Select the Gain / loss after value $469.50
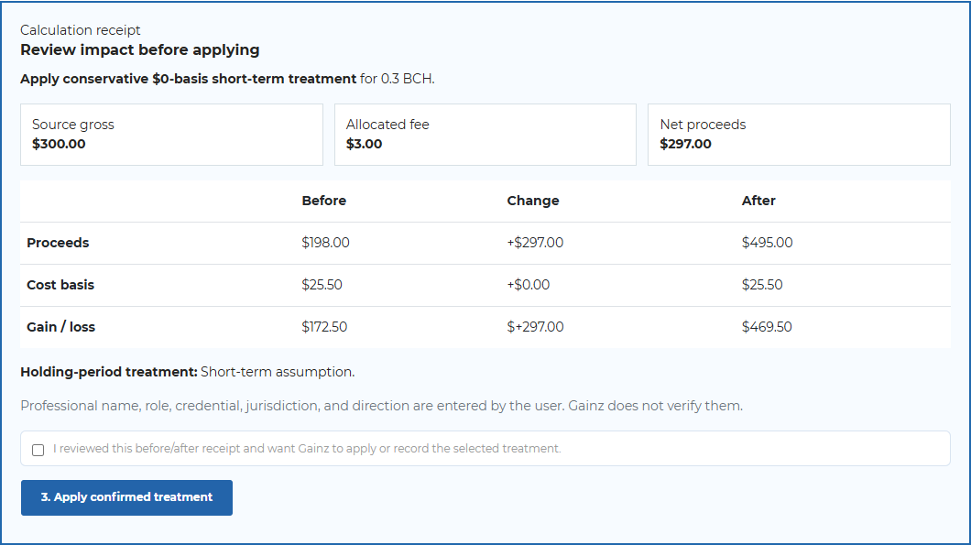The width and height of the screenshot is (971, 545). click(x=767, y=327)
